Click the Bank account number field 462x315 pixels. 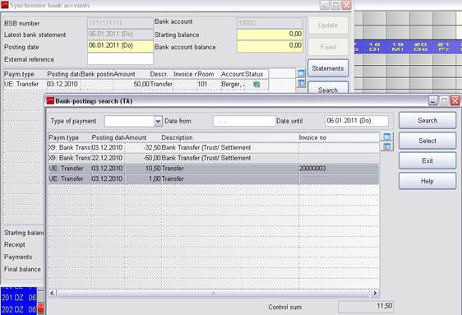(270, 23)
